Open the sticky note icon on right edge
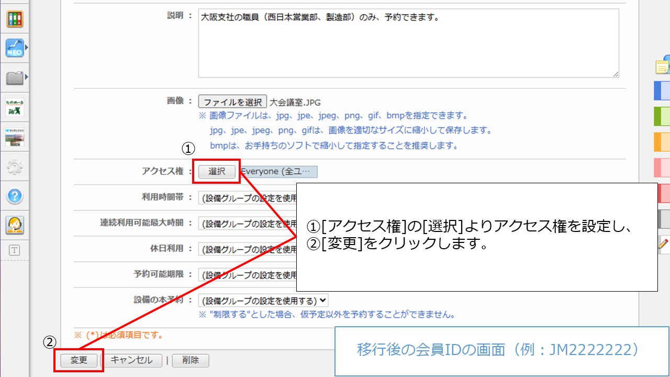Screen dimensions: 670x377 [x=663, y=66]
